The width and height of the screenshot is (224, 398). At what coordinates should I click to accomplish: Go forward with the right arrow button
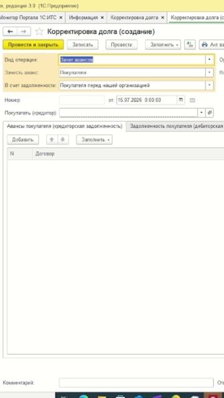click(x=24, y=32)
